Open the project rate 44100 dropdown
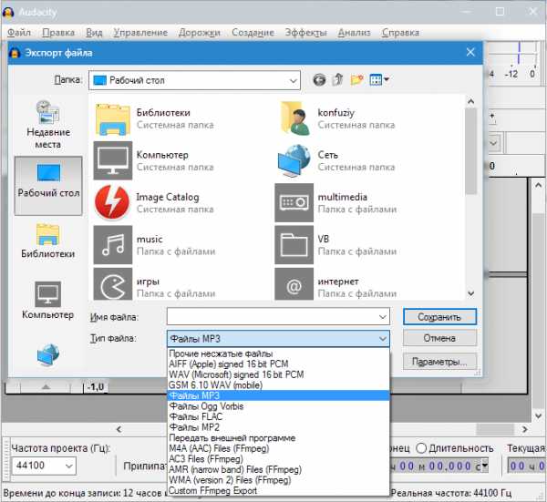Screen dimensions: 547x502 (x=44, y=466)
